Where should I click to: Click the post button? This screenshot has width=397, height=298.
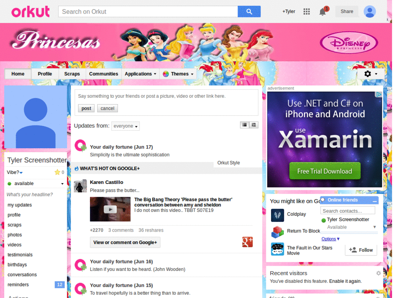coord(86,109)
